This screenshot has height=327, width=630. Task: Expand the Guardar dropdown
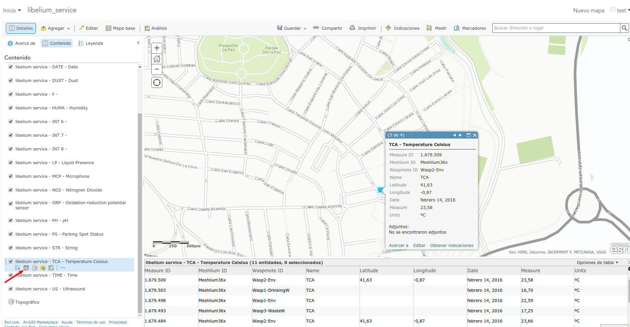coord(292,28)
